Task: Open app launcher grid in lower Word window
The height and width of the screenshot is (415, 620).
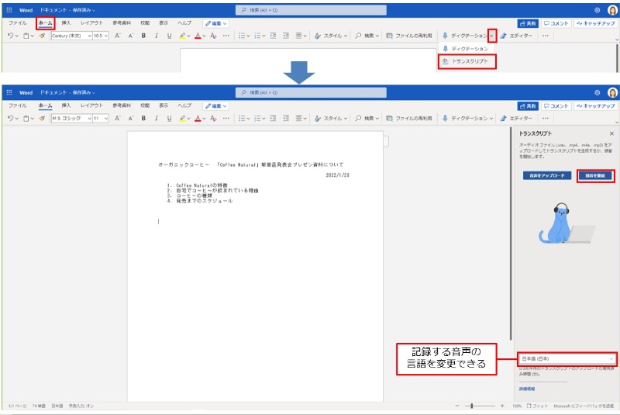Action: [9, 92]
